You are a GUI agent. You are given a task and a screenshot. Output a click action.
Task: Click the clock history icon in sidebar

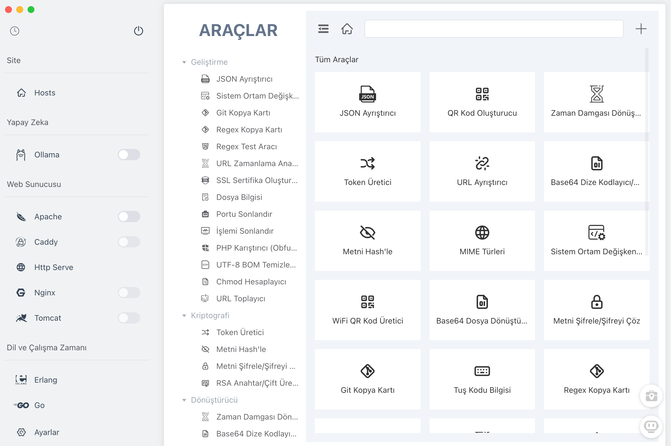point(15,31)
